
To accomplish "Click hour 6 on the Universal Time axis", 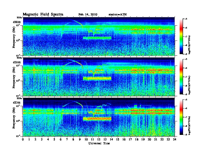I will click(61, 139).
